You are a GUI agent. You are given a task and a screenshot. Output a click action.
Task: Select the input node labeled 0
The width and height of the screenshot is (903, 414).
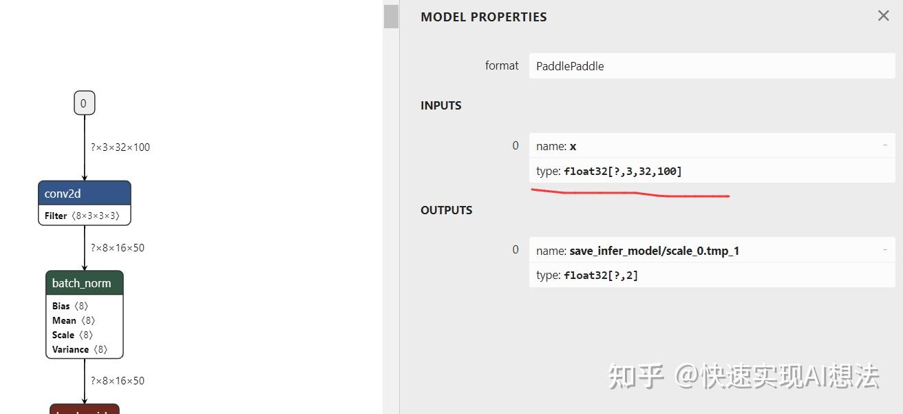click(x=84, y=103)
